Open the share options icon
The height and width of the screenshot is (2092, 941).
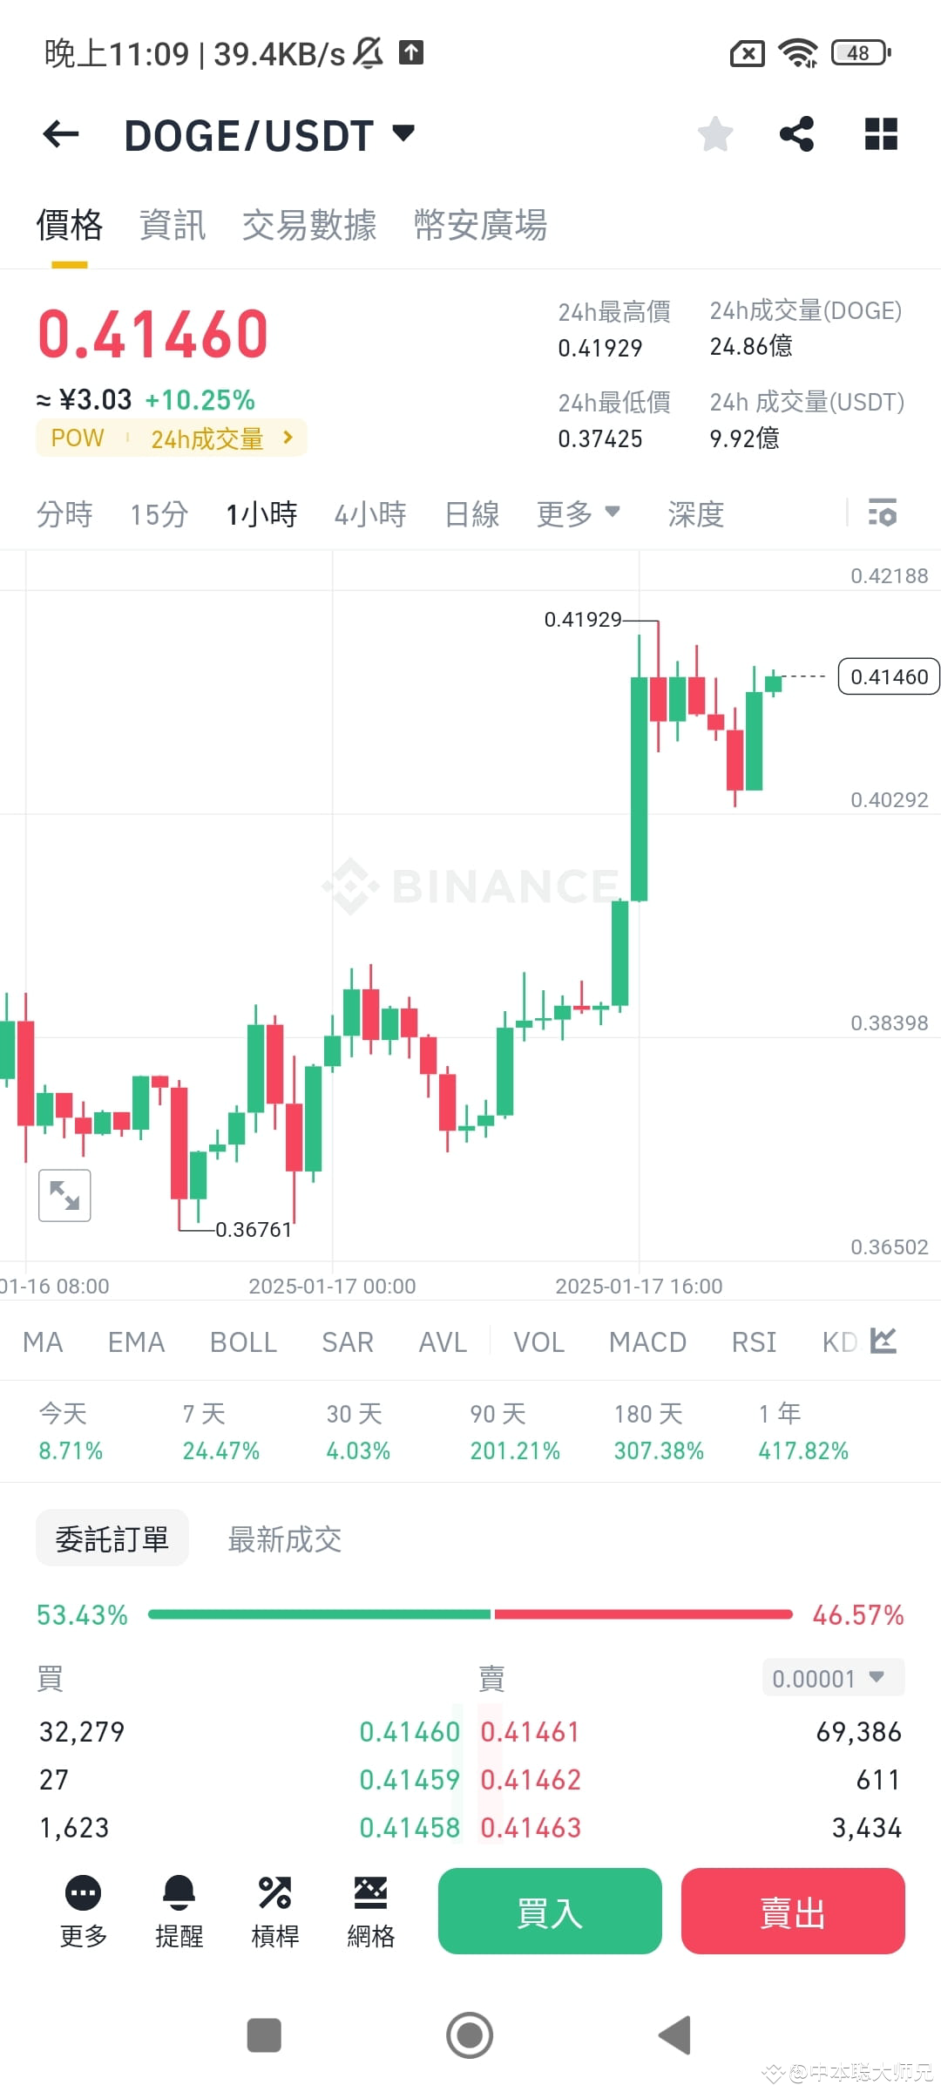point(797,133)
